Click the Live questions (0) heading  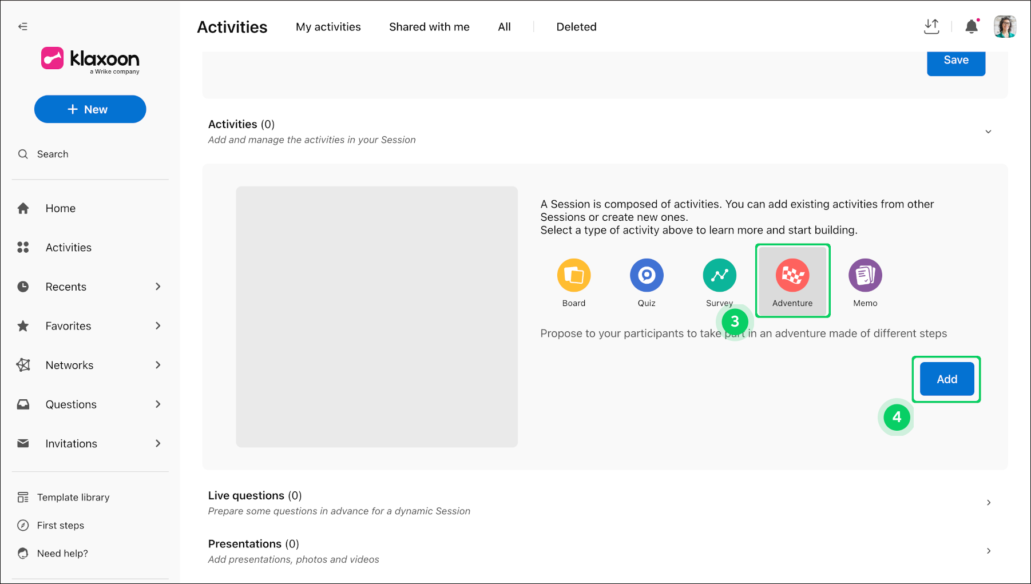click(x=255, y=495)
